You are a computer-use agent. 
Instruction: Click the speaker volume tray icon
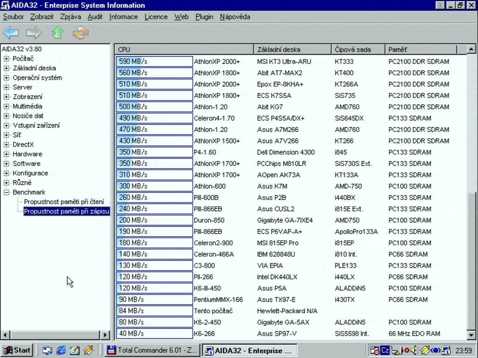(x=414, y=351)
